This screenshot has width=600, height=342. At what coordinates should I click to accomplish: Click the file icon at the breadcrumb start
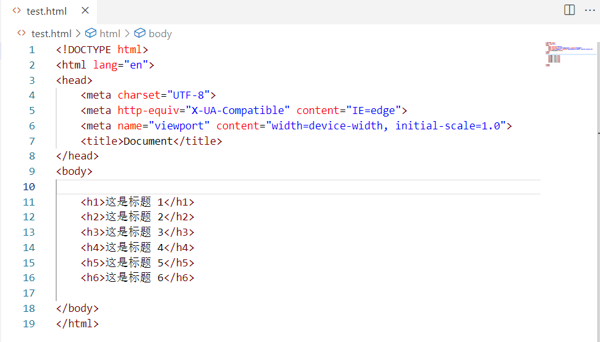pyautogui.click(x=22, y=33)
